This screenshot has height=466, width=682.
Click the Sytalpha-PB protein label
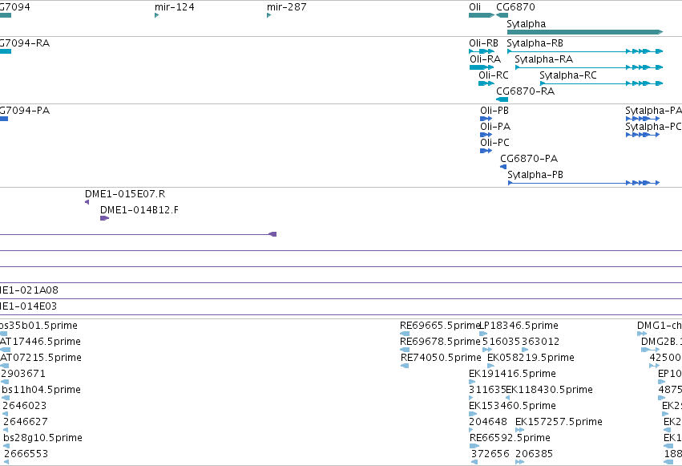(x=535, y=175)
